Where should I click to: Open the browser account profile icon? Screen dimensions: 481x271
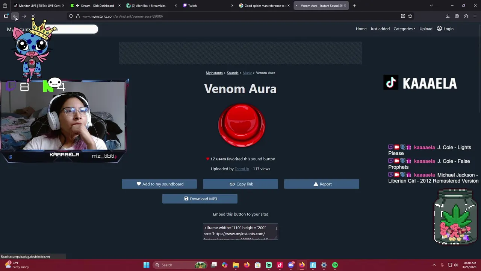tap(457, 16)
